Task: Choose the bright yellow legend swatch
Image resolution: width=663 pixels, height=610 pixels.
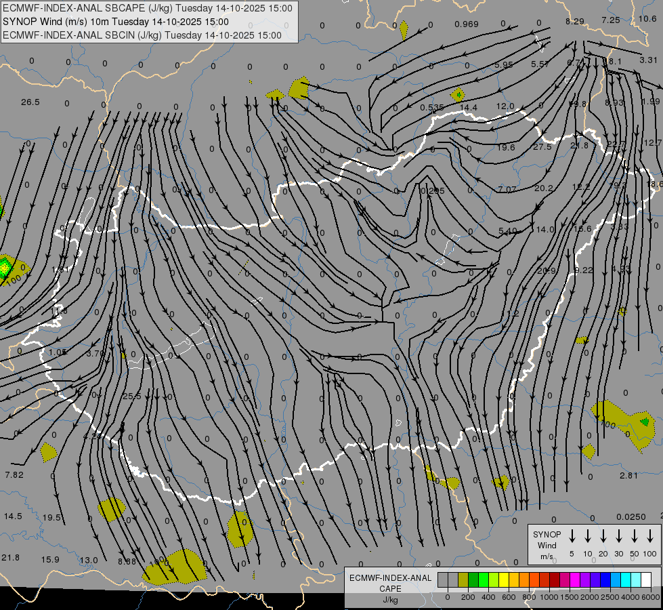Action: pyautogui.click(x=504, y=579)
